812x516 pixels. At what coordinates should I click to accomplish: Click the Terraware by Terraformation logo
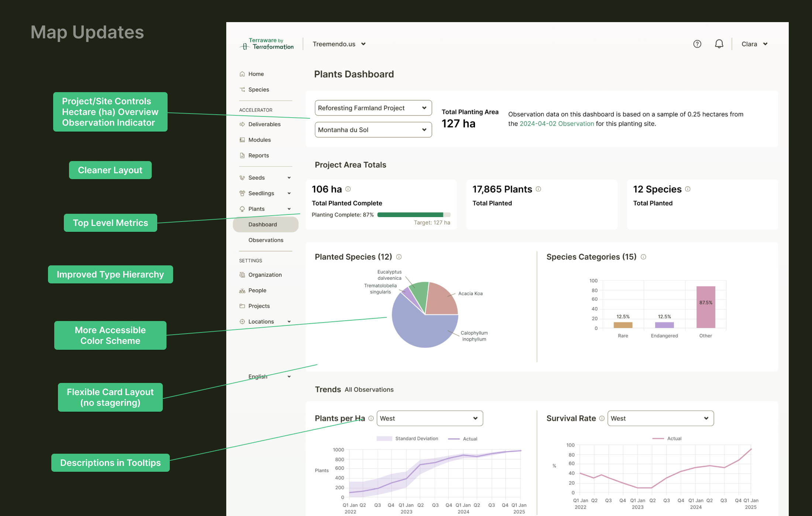click(266, 43)
